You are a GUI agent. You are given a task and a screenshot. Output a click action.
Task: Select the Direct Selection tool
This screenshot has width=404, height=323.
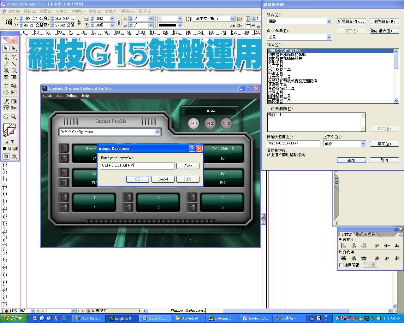point(14,48)
